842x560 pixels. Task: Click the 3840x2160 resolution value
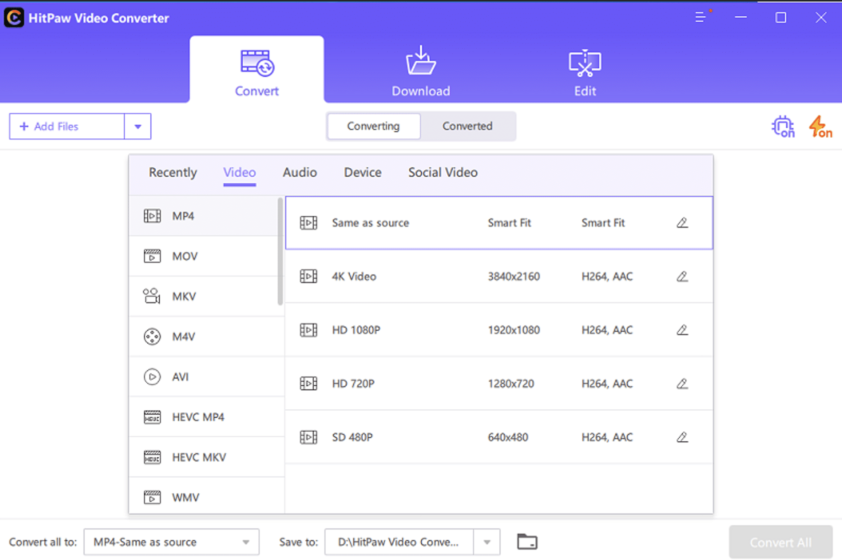(x=514, y=276)
